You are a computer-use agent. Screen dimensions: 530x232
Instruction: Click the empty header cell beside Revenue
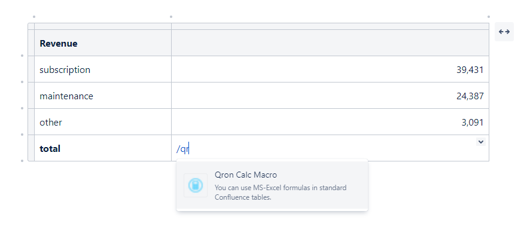[x=330, y=43]
